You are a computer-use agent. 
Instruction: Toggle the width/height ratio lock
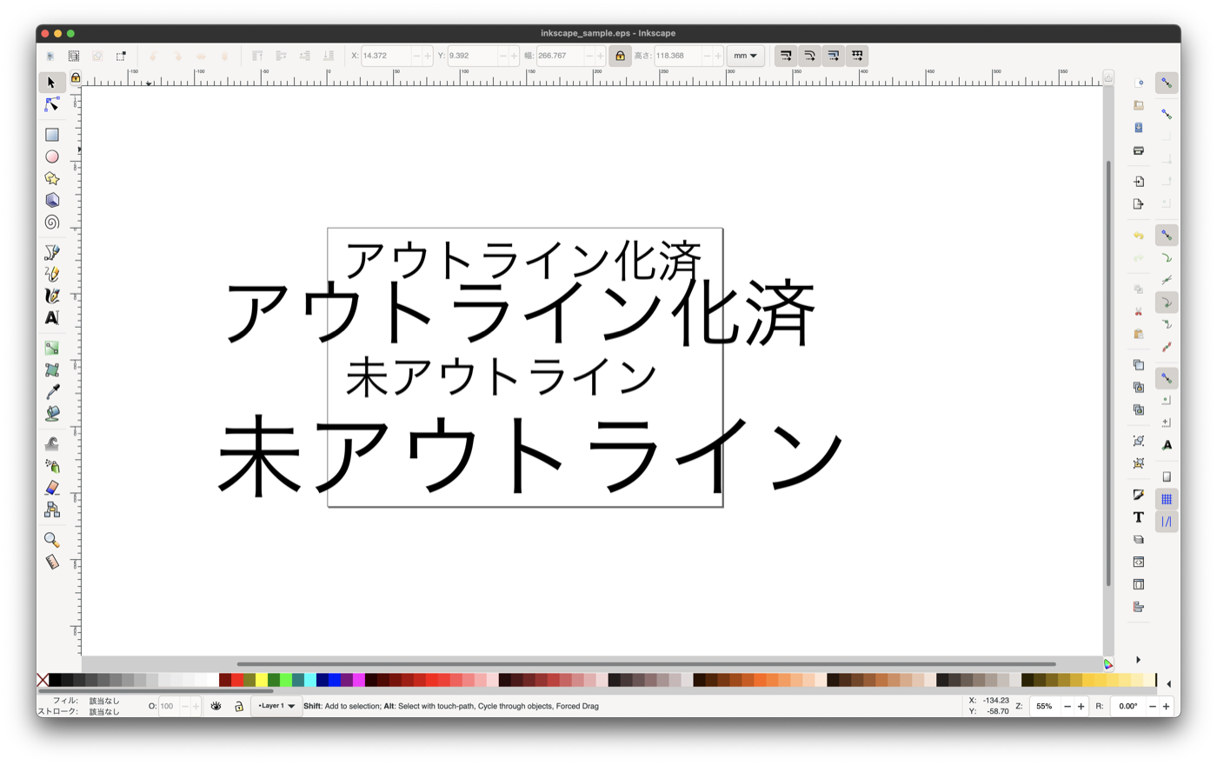pos(620,56)
